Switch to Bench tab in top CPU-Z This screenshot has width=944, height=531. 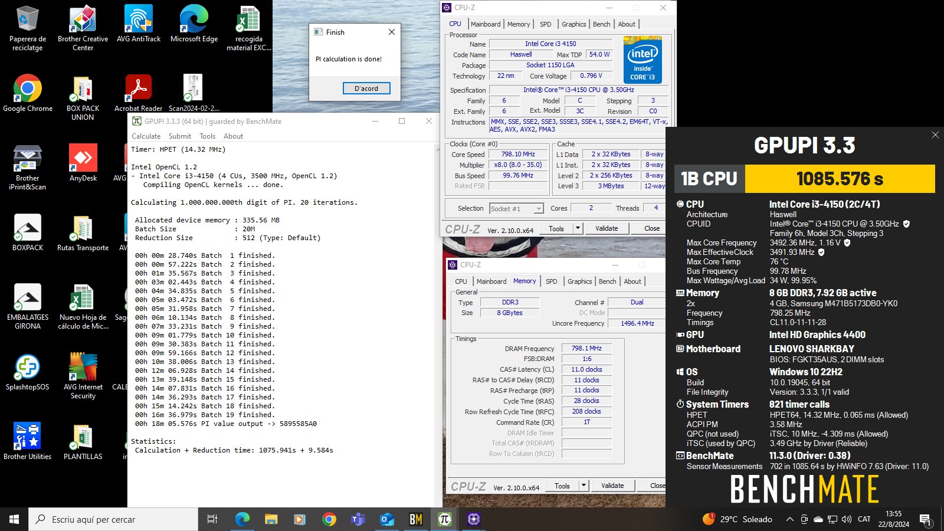tap(602, 24)
